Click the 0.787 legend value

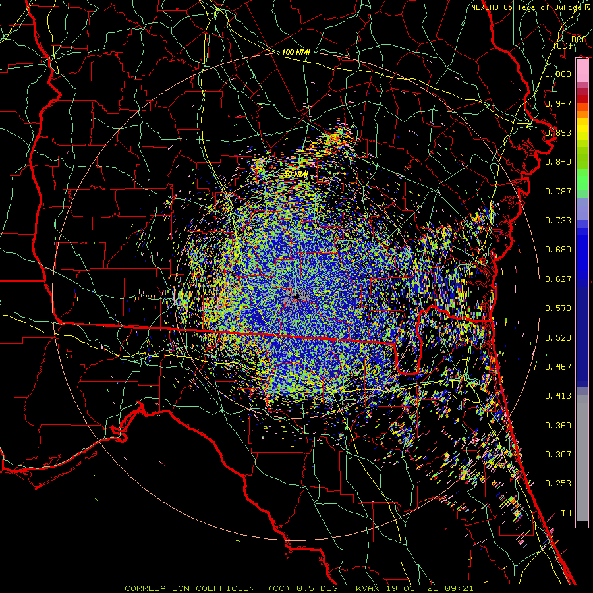pyautogui.click(x=558, y=191)
